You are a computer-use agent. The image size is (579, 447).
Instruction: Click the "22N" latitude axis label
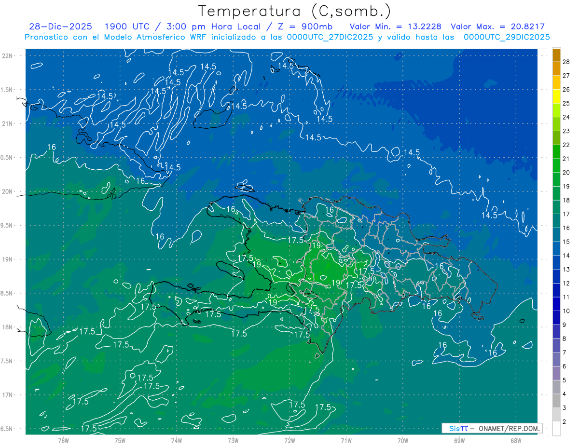point(8,56)
